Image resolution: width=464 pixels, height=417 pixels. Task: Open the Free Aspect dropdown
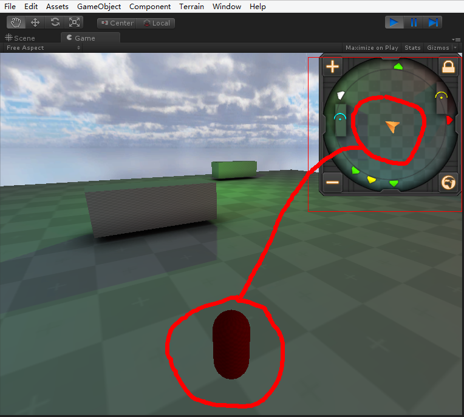tap(43, 47)
